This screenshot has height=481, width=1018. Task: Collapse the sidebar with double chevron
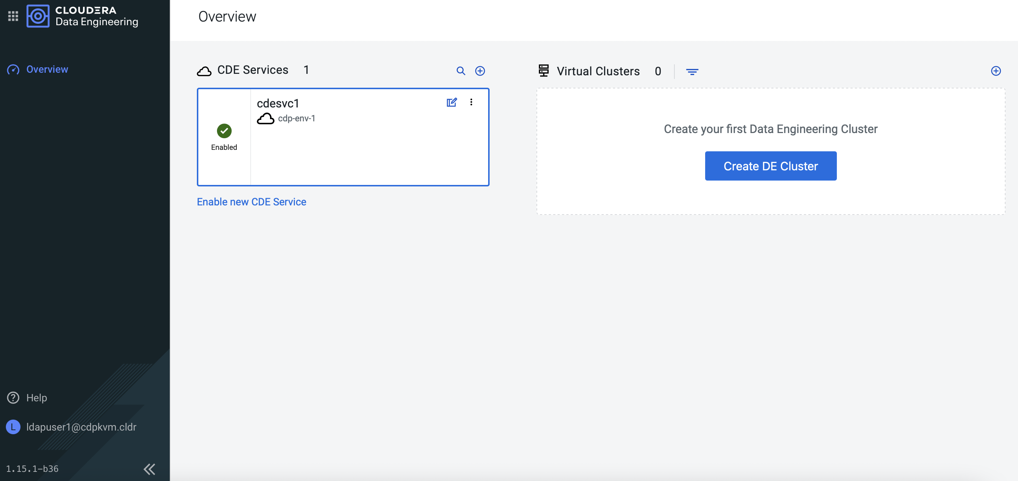(149, 469)
